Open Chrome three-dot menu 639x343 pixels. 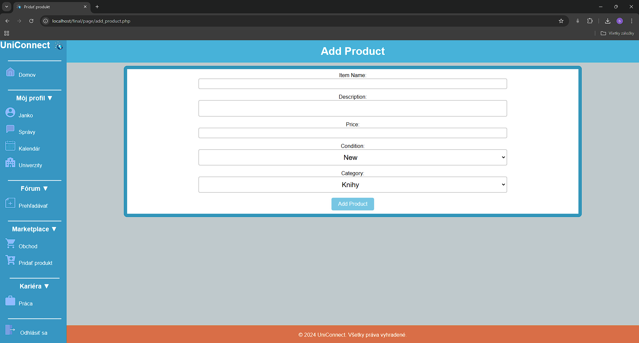pos(632,21)
